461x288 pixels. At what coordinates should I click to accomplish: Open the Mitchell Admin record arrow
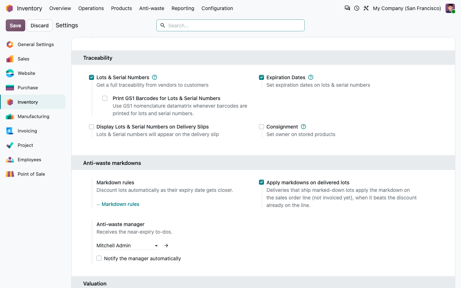click(x=166, y=246)
